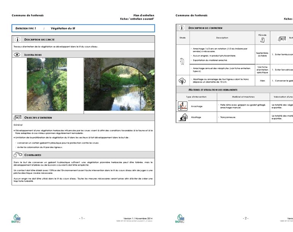Click 'Type d'intervention' column header

[x=196, y=97]
